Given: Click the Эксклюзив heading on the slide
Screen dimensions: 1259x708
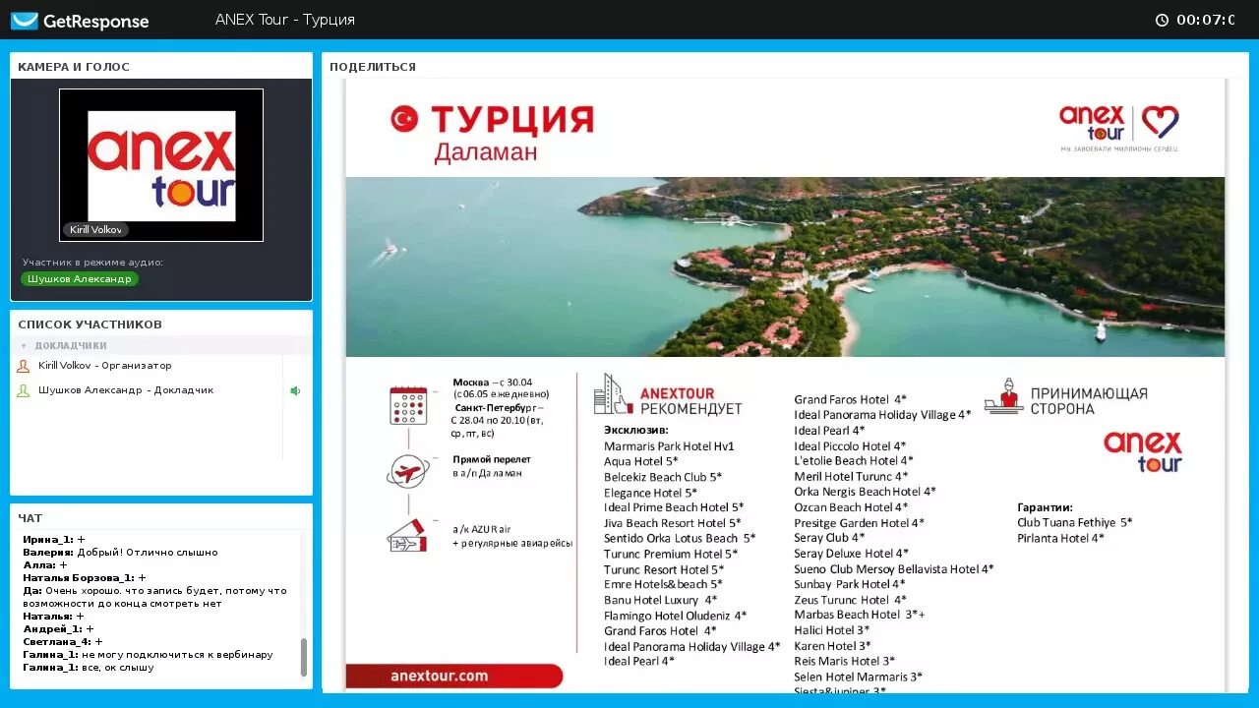Looking at the screenshot, I should [636, 430].
